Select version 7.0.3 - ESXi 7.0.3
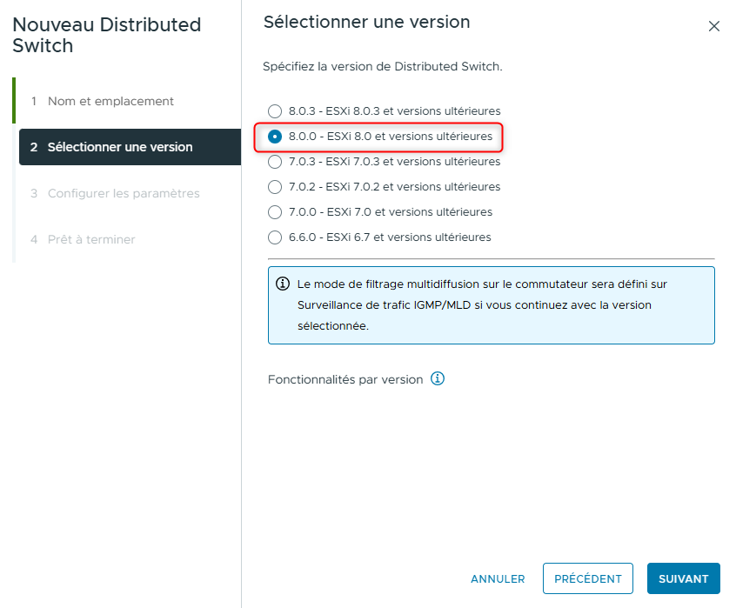The width and height of the screenshot is (736, 608). tap(275, 162)
